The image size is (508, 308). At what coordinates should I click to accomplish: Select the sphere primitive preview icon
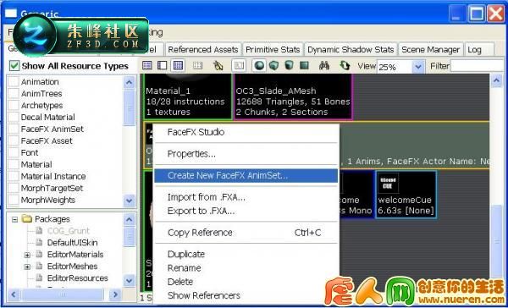[x=259, y=66]
